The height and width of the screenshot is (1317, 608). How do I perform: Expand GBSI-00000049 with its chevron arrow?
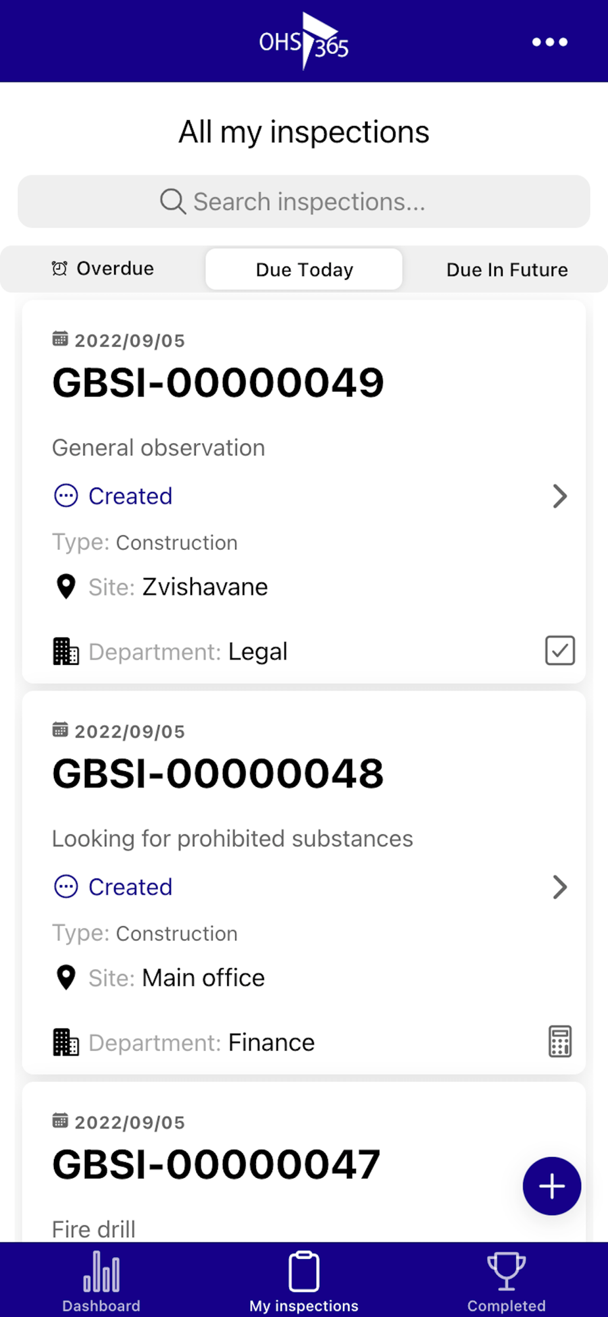click(559, 497)
